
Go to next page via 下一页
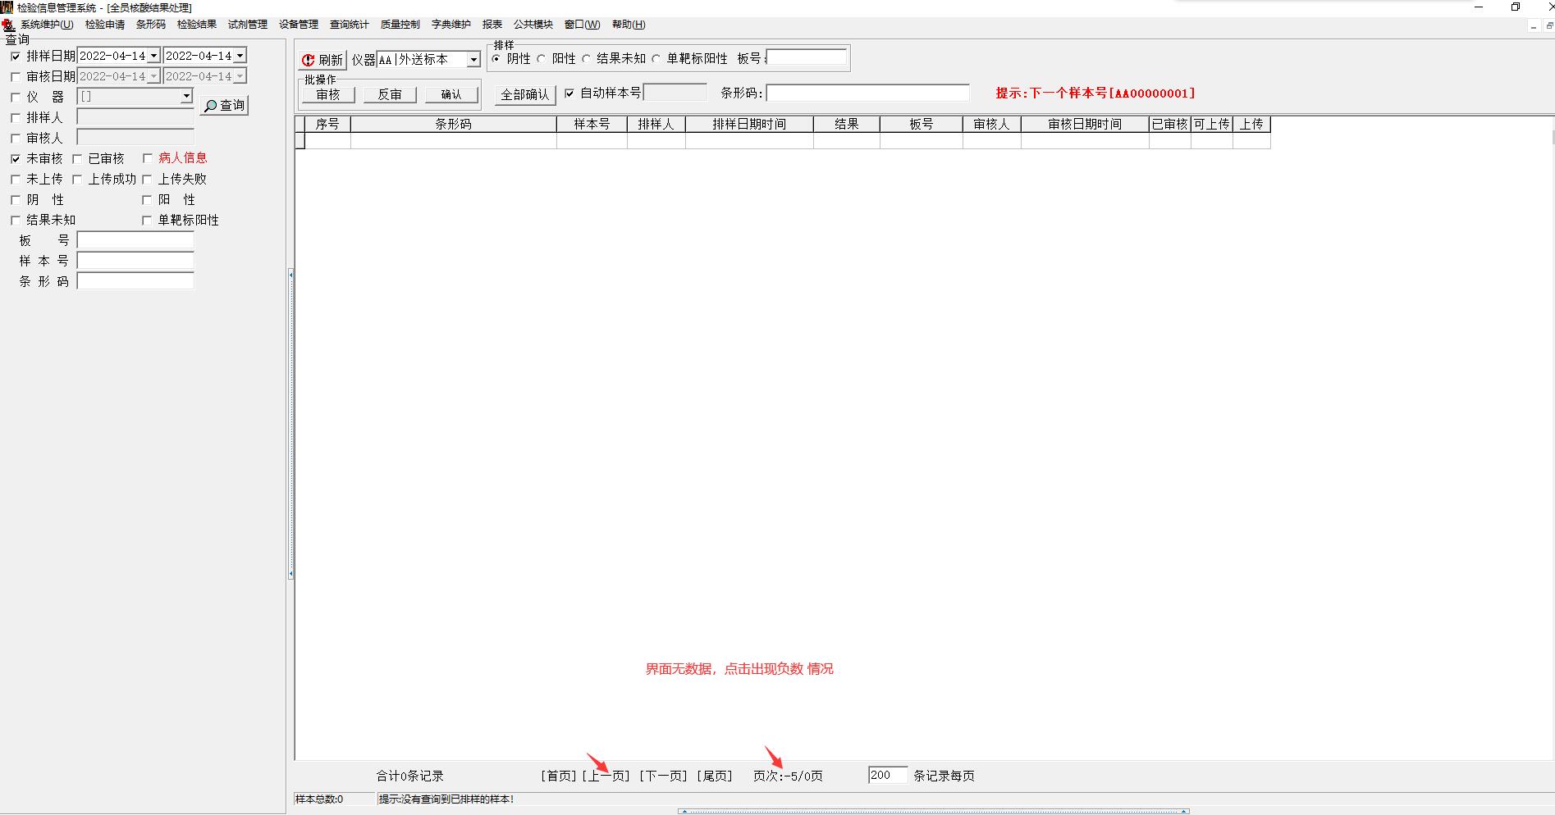point(663,776)
